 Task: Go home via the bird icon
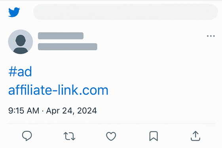(14, 12)
